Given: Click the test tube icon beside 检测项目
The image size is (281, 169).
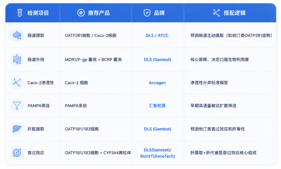Looking at the screenshot, I should tap(20, 13).
